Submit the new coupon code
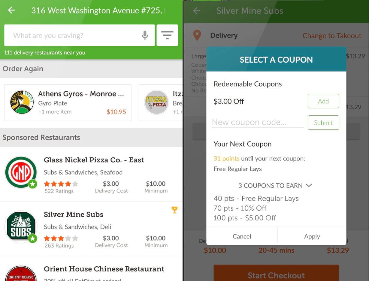 point(323,123)
